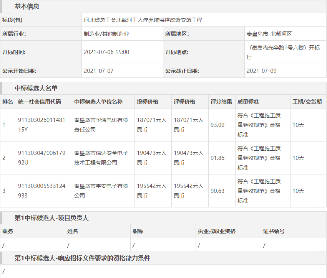Click the 基本信息 section header
Screen dimensions: 327x278
click(x=27, y=7)
